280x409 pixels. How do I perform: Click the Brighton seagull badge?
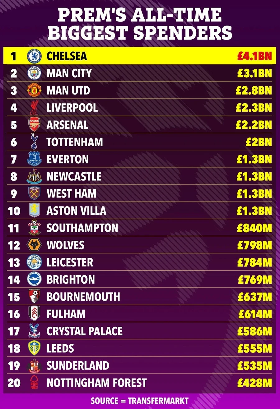point(34,279)
